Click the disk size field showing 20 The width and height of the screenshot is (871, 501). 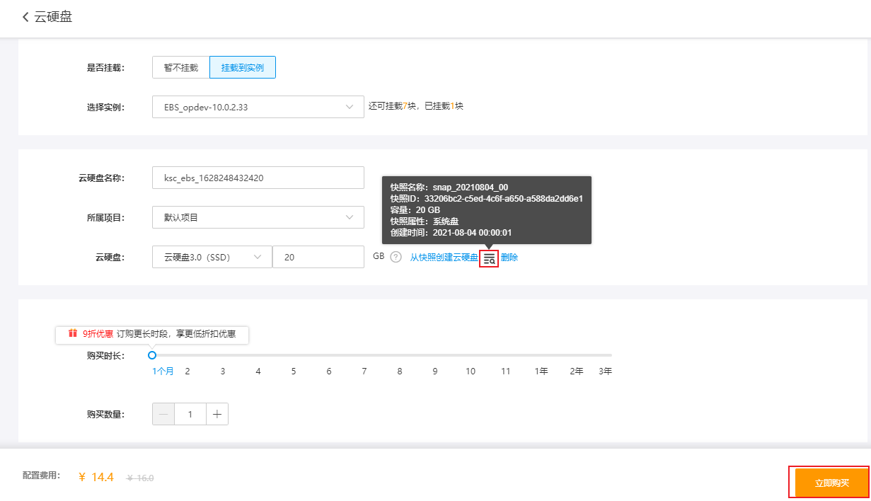[x=318, y=257]
